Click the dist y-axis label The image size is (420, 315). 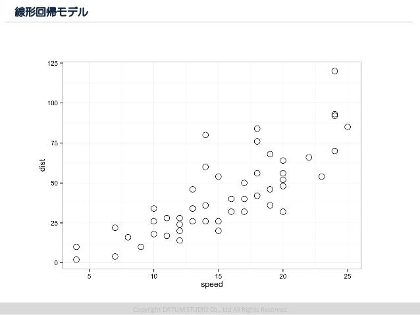(x=42, y=165)
